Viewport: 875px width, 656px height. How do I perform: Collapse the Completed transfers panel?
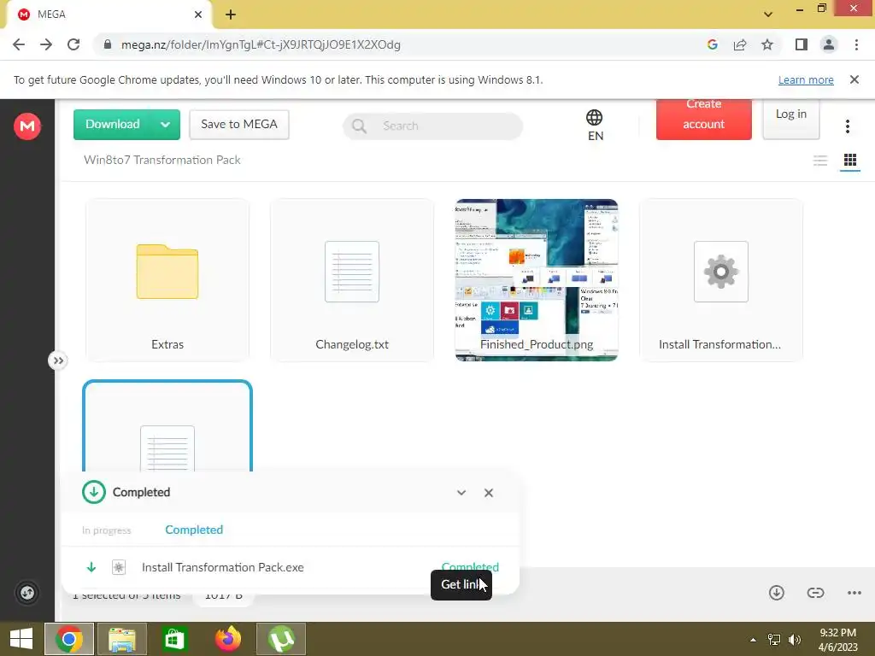pyautogui.click(x=461, y=493)
